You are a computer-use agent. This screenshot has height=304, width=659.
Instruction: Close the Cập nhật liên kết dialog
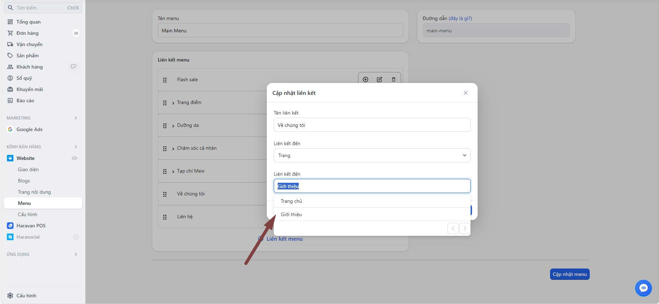pyautogui.click(x=466, y=93)
